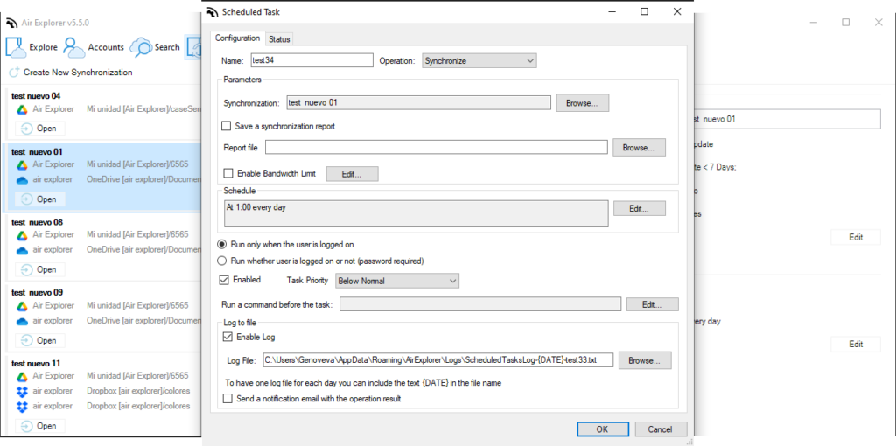Edit the bandwidth limit settings
This screenshot has width=896, height=446.
(352, 174)
